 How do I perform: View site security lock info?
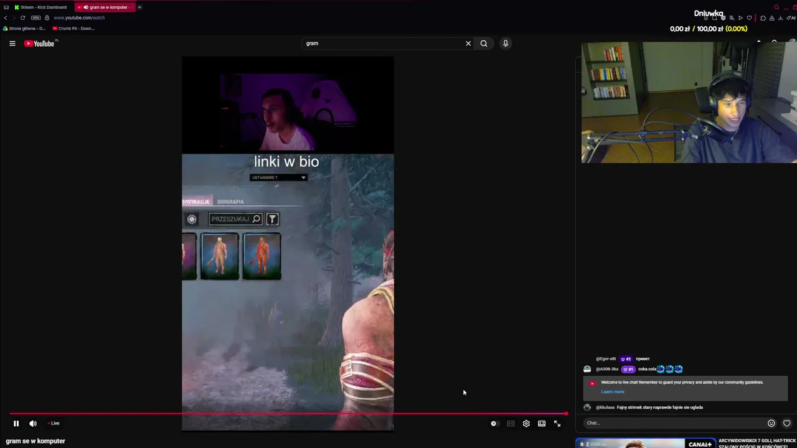47,18
